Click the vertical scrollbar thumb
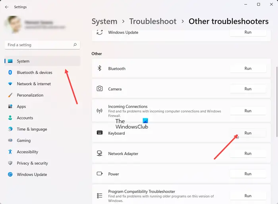The width and height of the screenshot is (278, 204). (x=277, y=102)
